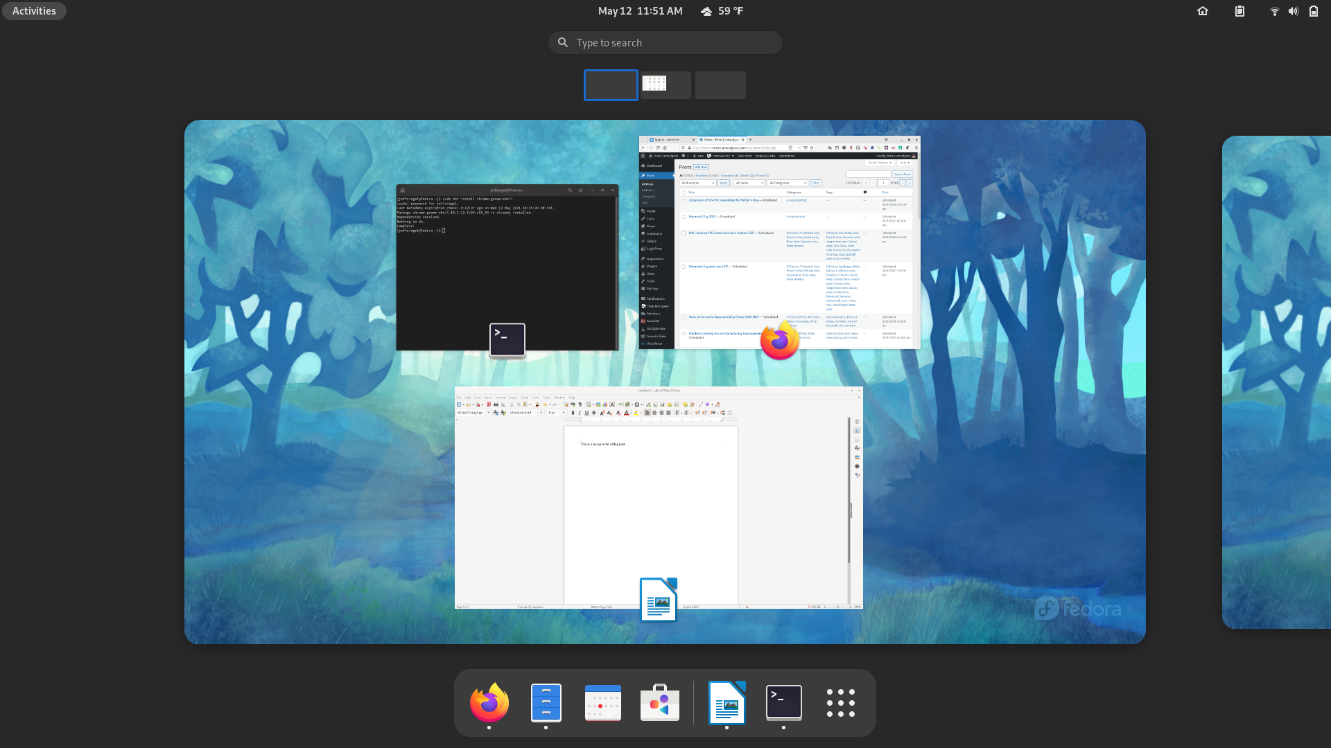Launch Firefox from the dock
The width and height of the screenshot is (1331, 748).
(x=489, y=702)
